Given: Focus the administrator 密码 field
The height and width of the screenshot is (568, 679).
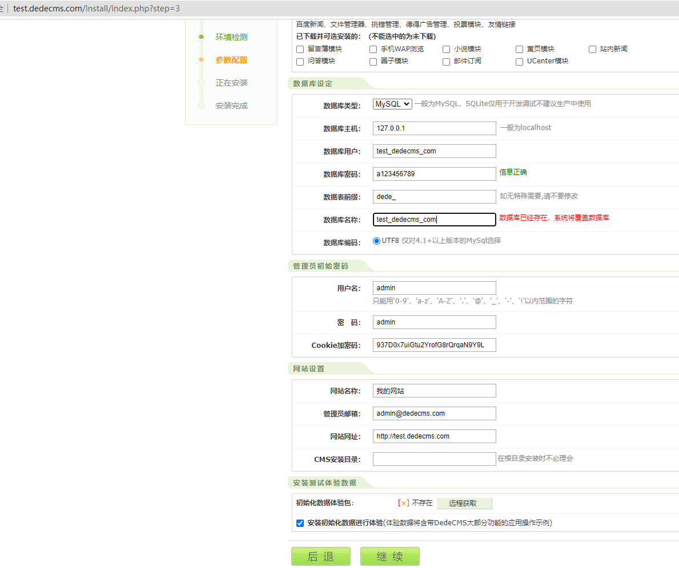Looking at the screenshot, I should pos(435,322).
